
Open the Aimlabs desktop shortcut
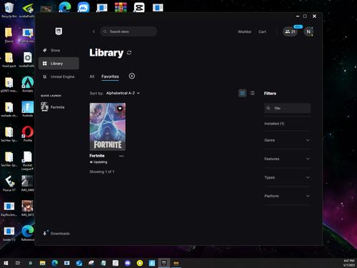click(x=28, y=84)
